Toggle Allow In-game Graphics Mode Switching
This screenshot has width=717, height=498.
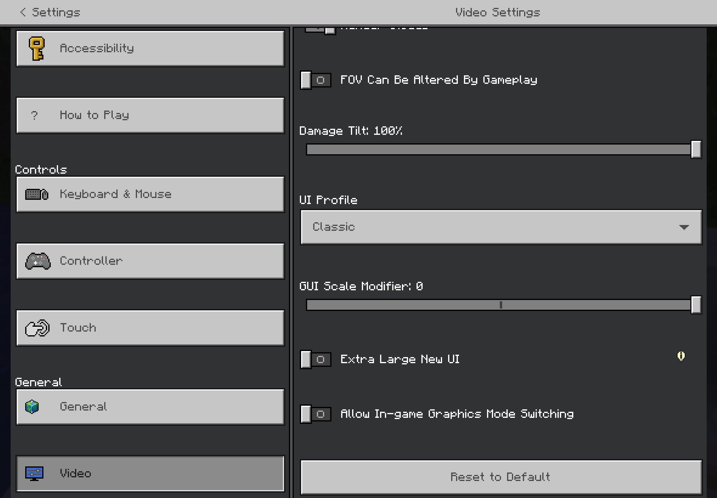point(316,414)
